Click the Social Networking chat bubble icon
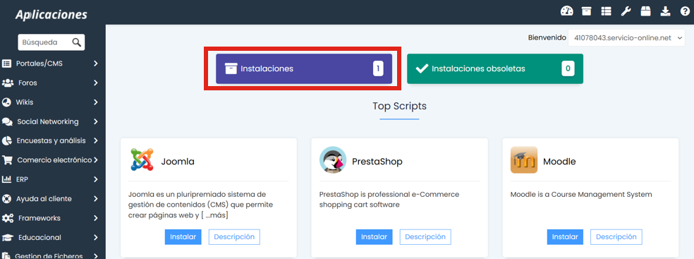Screen dimensions: 694x259 6,122
